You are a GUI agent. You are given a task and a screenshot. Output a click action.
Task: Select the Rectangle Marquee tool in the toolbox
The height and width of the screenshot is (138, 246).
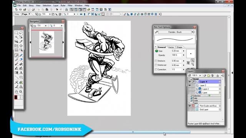click(x=16, y=33)
